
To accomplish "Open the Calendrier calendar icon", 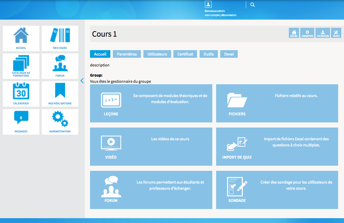I will tap(21, 91).
